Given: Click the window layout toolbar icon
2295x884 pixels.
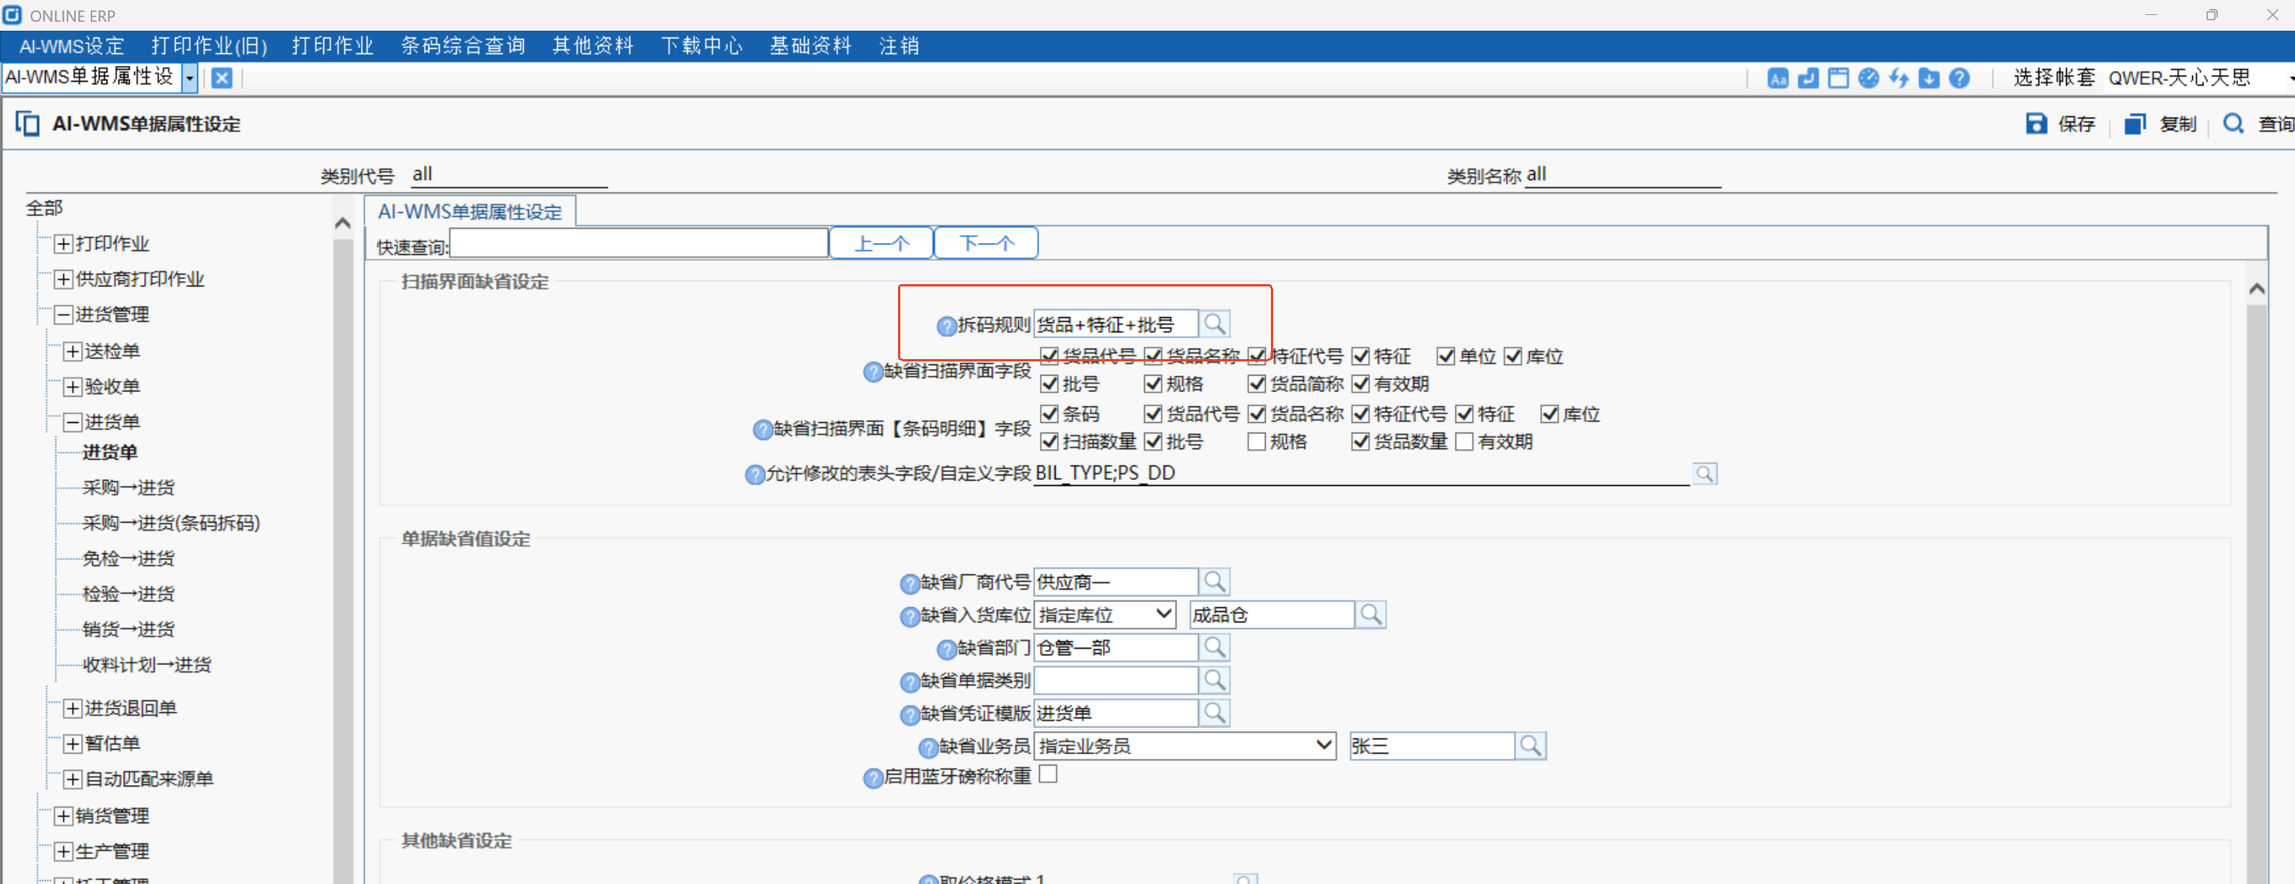Looking at the screenshot, I should (1838, 78).
